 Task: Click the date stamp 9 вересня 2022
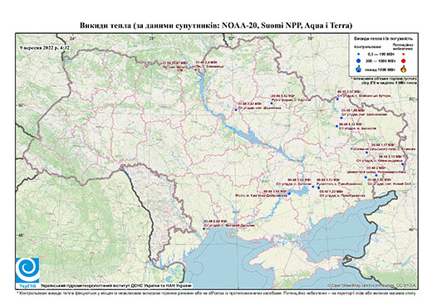pyautogui.click(x=44, y=48)
